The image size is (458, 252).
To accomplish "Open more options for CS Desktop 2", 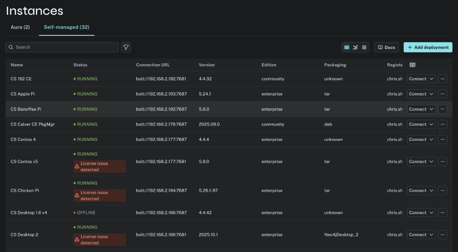I will tap(442, 235).
